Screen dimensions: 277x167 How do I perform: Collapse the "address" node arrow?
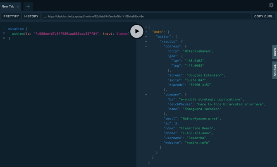[146, 46]
